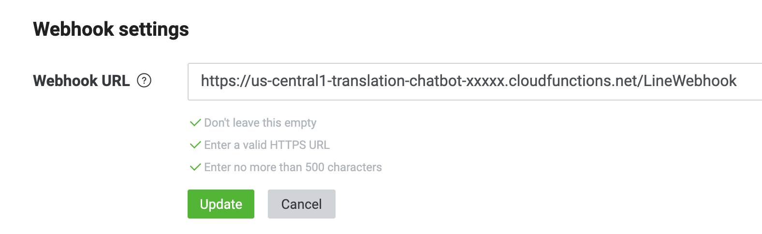Click the "Don't leave this empty" validation hint
762x234 pixels.
(x=260, y=123)
